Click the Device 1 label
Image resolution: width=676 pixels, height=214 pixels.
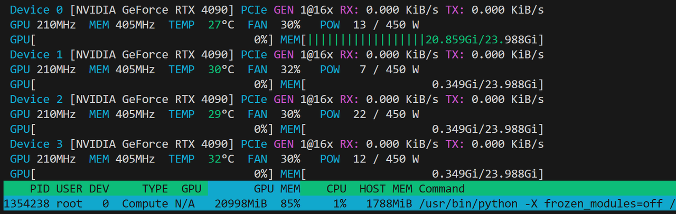click(x=36, y=55)
